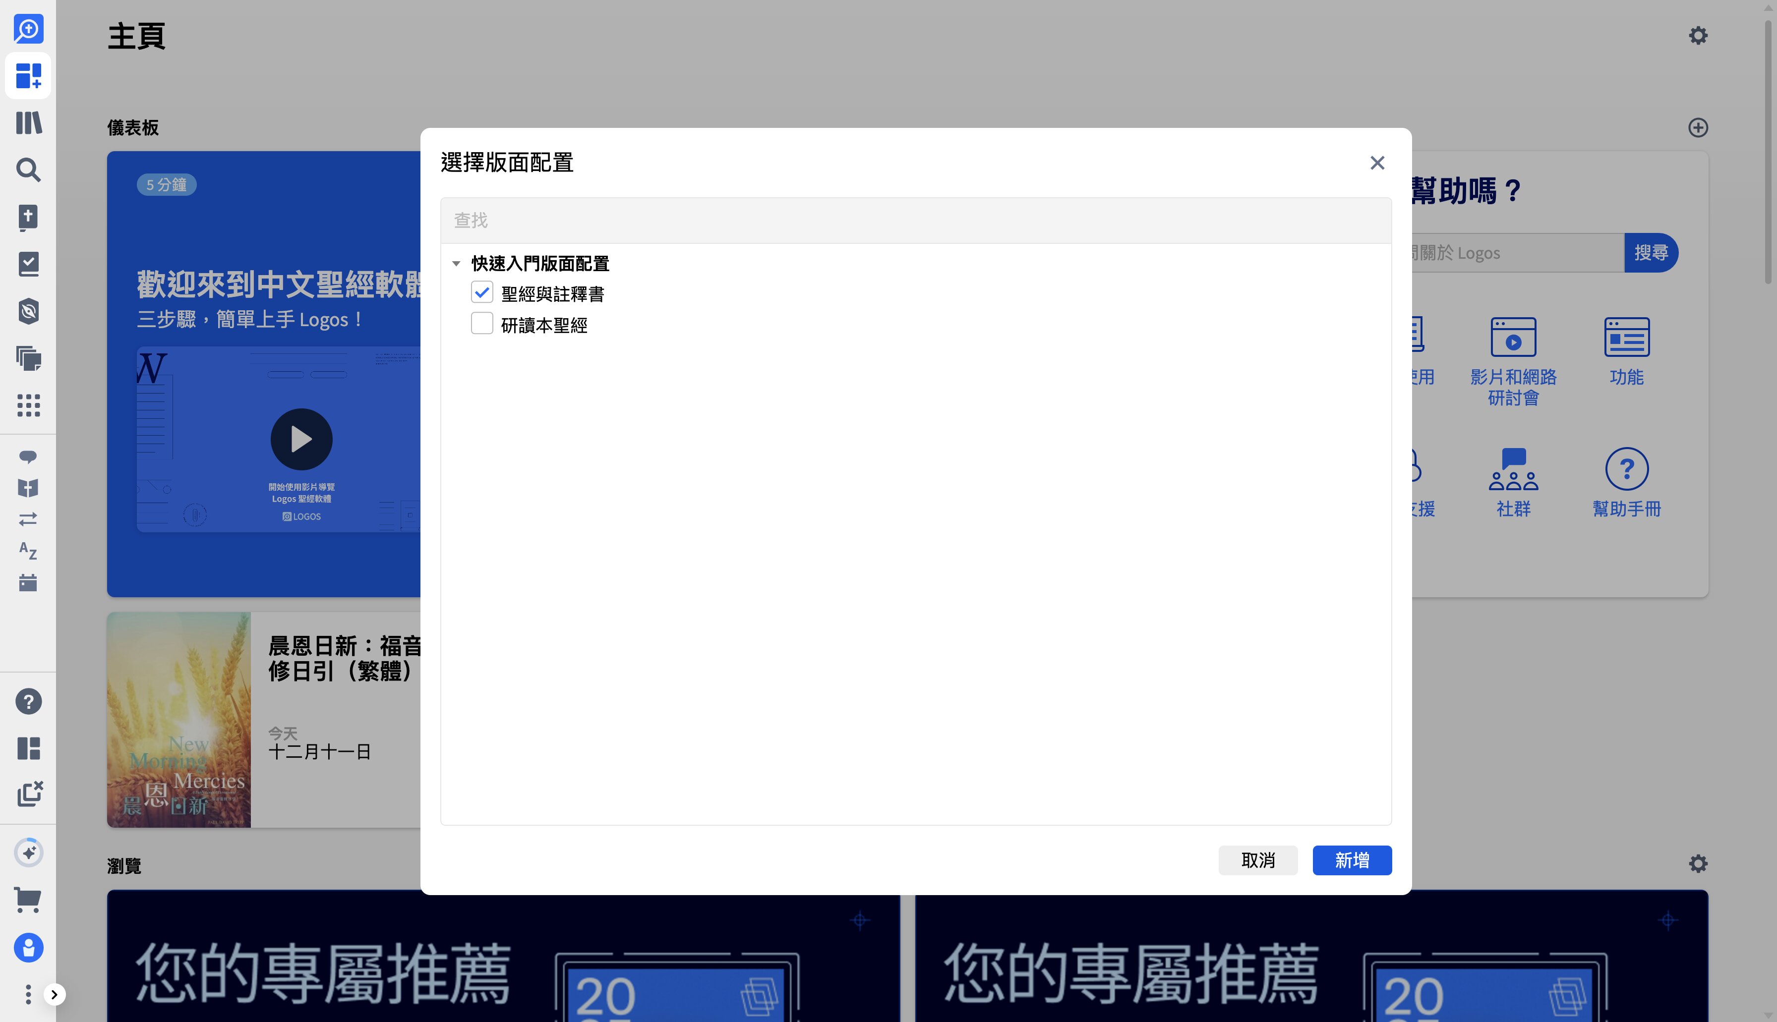1777x1022 pixels.
Task: Click the three-dot more options icon
Action: coord(28,994)
